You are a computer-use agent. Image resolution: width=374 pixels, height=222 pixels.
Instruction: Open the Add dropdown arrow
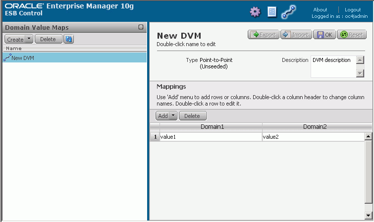(173, 116)
